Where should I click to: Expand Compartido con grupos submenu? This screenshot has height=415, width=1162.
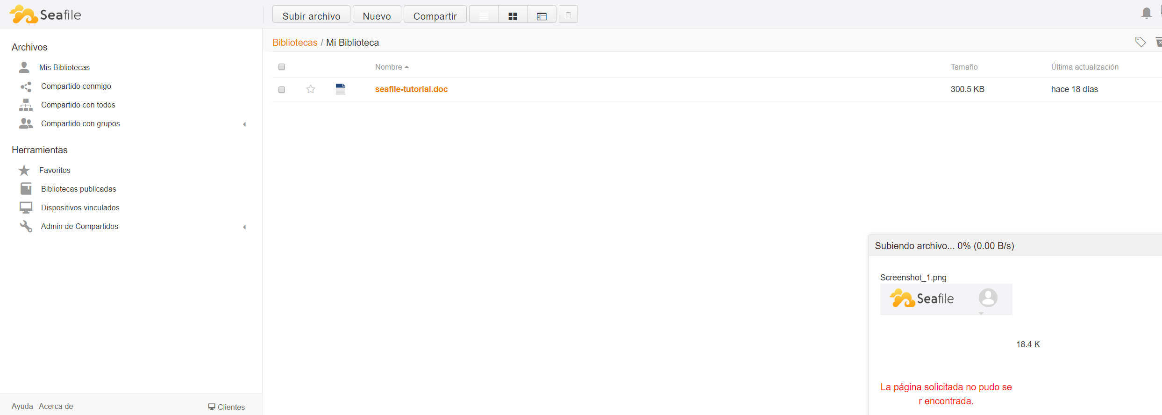coord(244,124)
